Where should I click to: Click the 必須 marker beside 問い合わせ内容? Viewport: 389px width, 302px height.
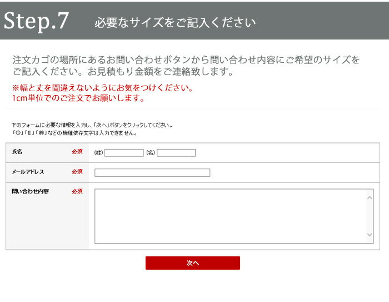tap(77, 191)
